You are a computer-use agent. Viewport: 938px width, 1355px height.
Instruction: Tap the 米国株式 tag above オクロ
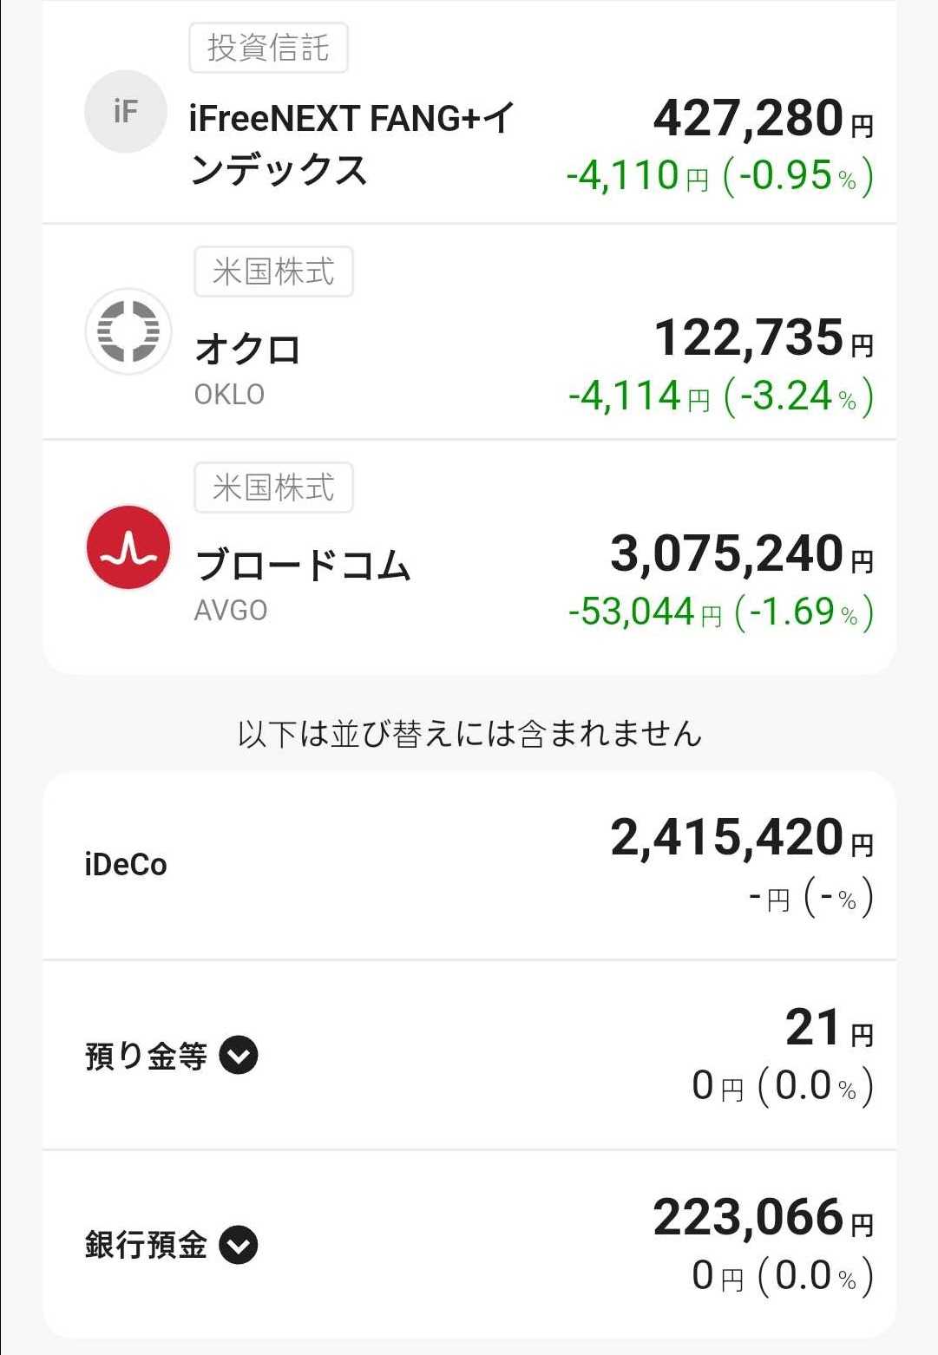pos(273,272)
